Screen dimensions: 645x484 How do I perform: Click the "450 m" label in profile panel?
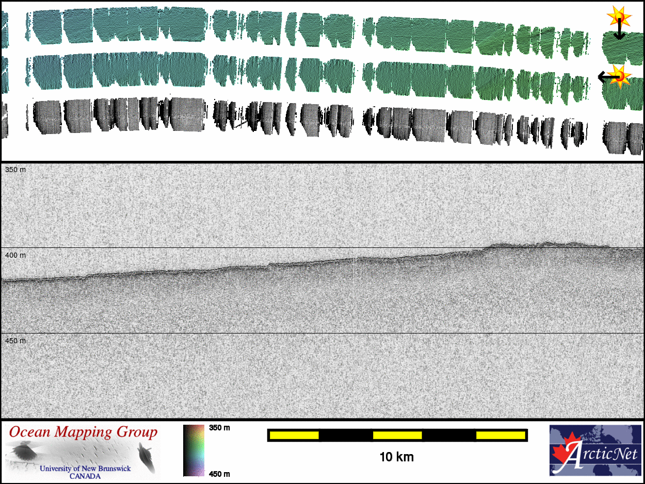click(x=15, y=341)
